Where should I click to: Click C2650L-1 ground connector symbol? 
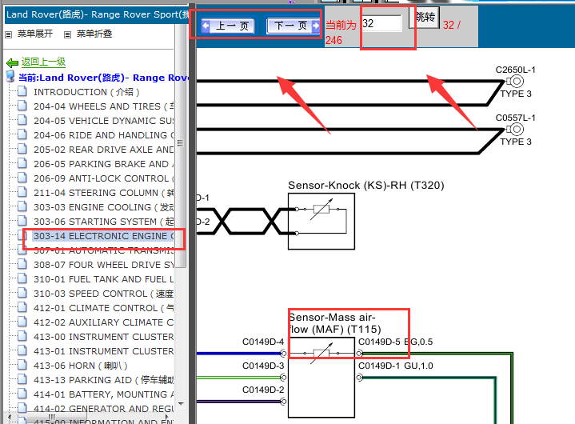click(516, 81)
